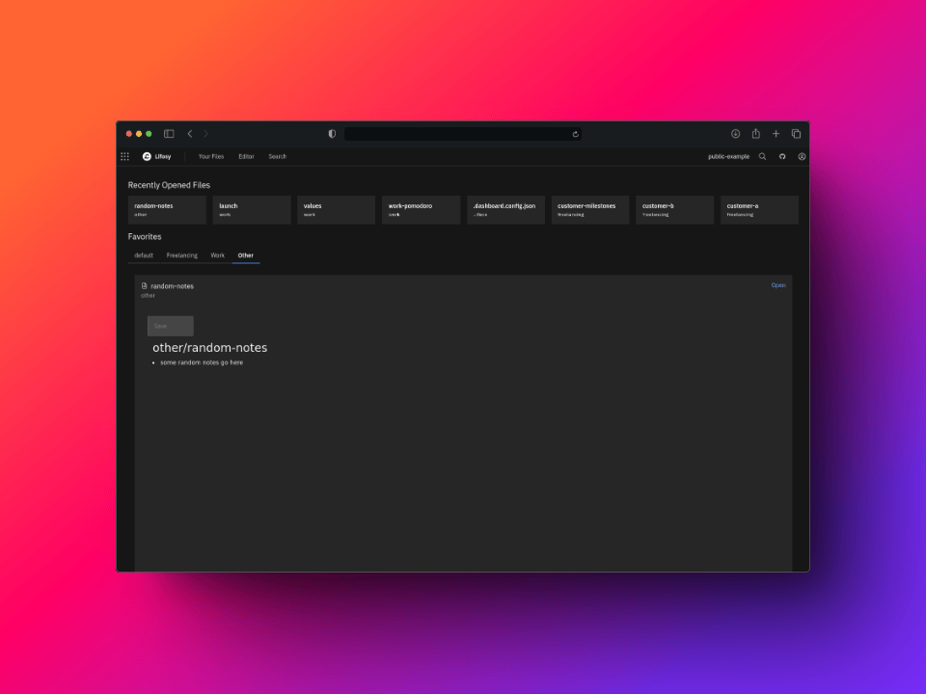926x694 pixels.
Task: Open the work-pomodoro recent file card
Action: (421, 209)
